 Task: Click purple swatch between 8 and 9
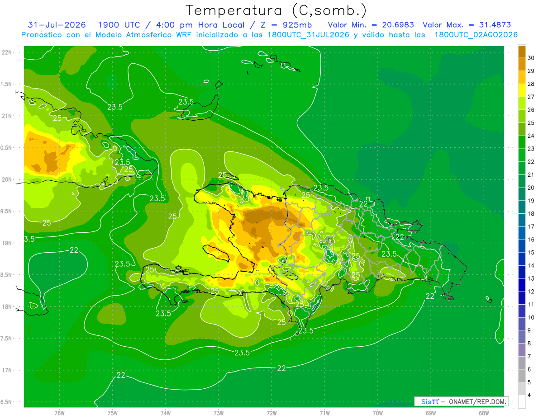coord(522,337)
